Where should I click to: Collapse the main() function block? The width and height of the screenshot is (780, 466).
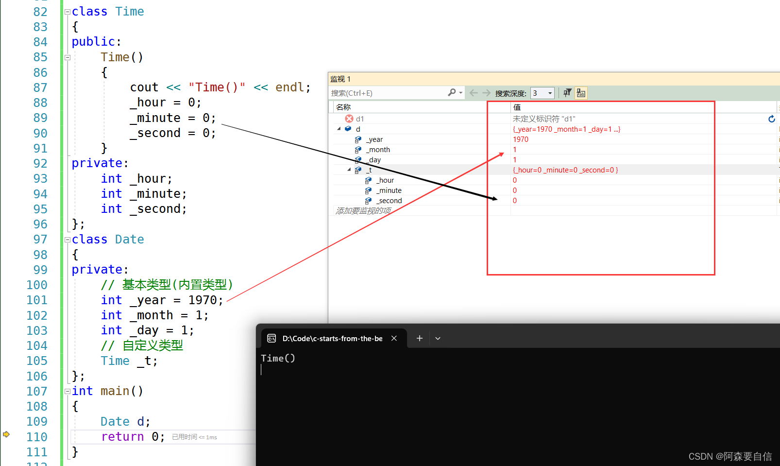click(68, 391)
